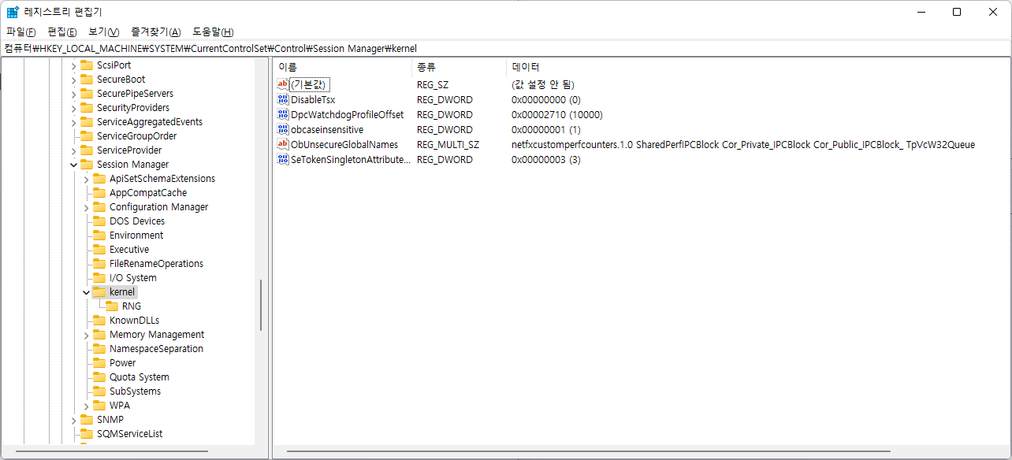Click the Environment folder icon
The width and height of the screenshot is (1012, 460).
(x=99, y=236)
